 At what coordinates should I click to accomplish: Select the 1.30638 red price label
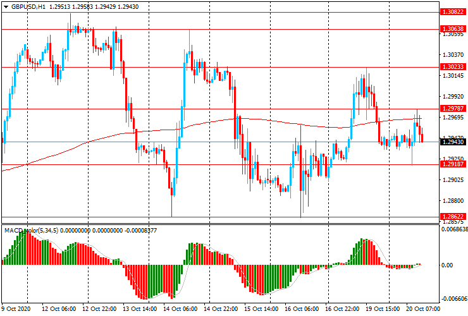pos(453,28)
